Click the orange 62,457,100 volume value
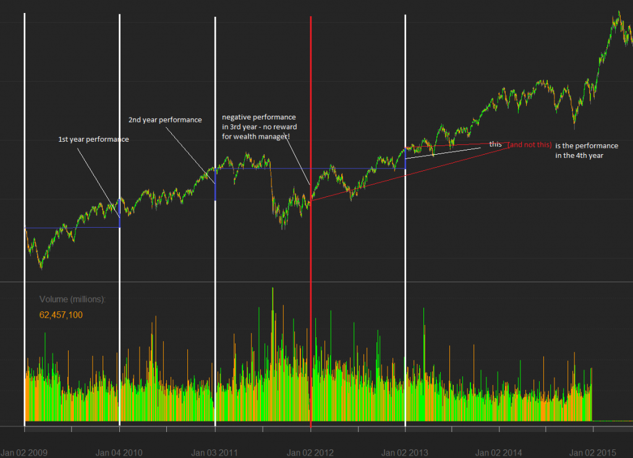Image resolution: width=633 pixels, height=458 pixels. coord(61,315)
